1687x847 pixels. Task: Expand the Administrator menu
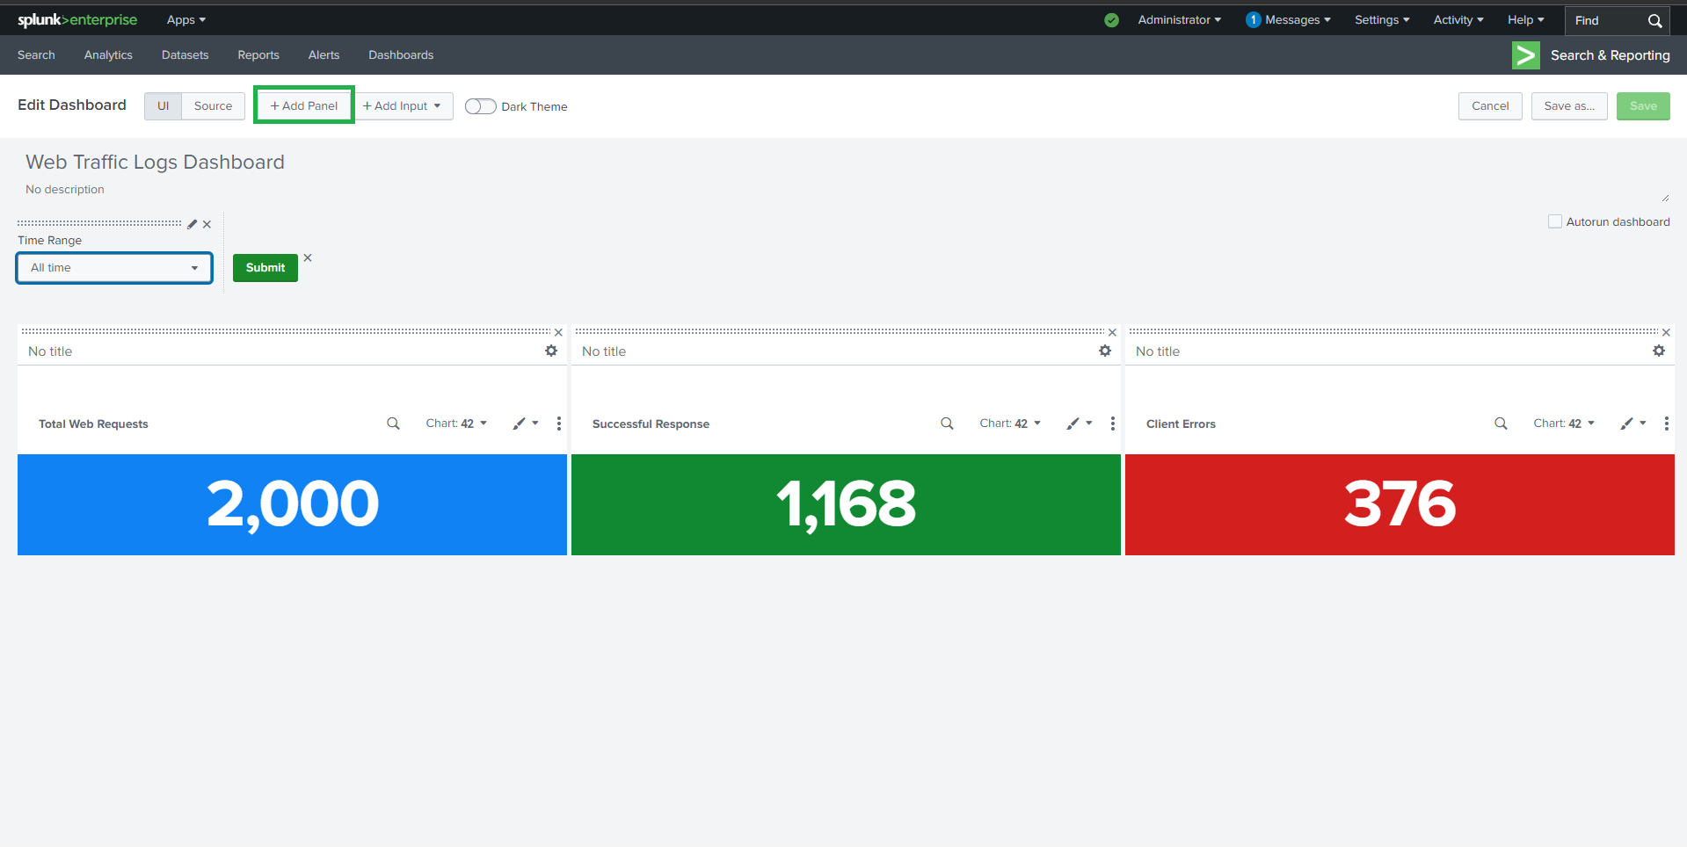tap(1179, 19)
